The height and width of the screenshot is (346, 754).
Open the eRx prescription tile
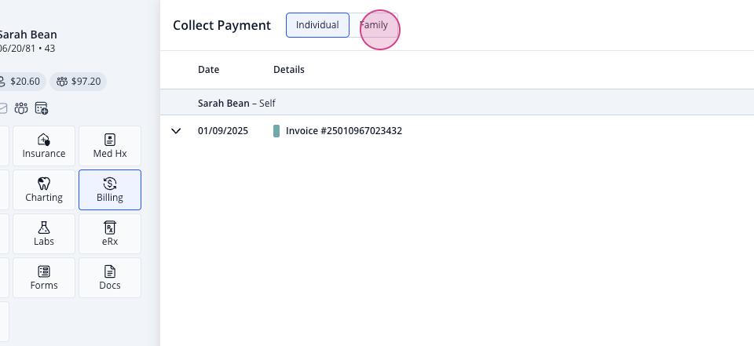(110, 234)
